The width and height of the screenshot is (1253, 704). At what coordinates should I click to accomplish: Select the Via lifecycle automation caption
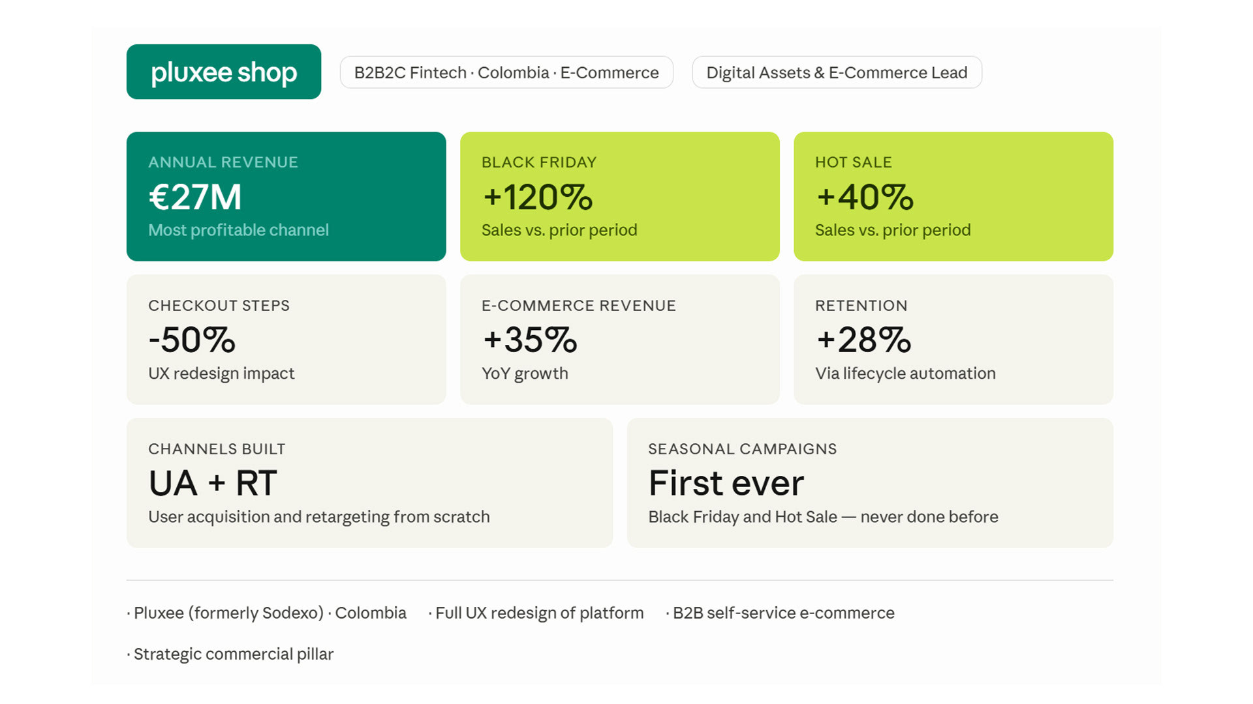[x=905, y=374]
